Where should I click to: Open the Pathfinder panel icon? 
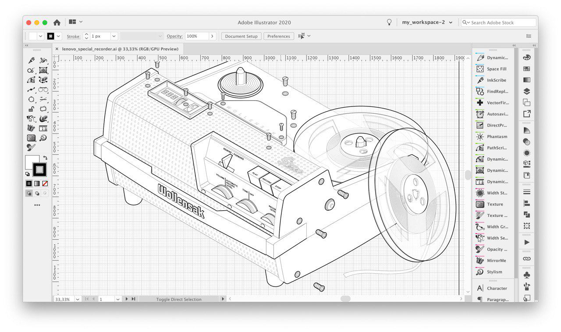[x=526, y=215]
